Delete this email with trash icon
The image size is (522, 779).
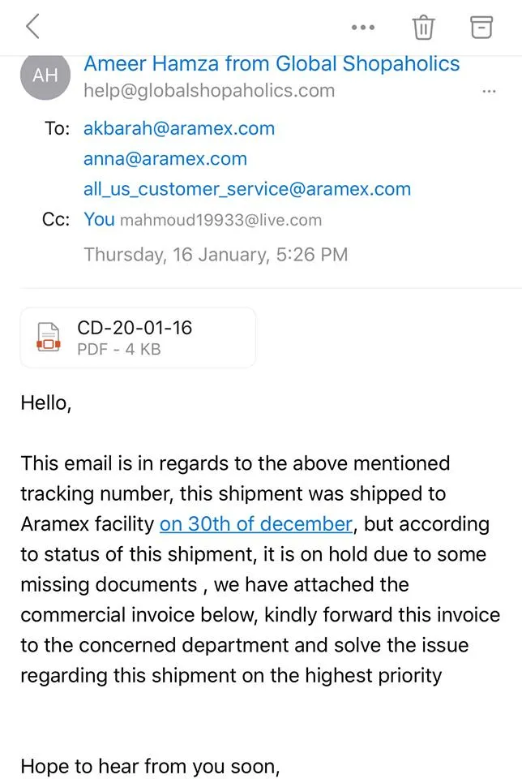423,28
